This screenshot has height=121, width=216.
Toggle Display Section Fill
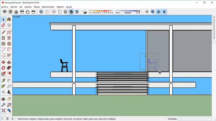[x=164, y=12]
